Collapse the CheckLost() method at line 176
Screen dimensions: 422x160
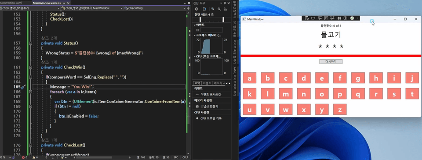click(x=30, y=145)
